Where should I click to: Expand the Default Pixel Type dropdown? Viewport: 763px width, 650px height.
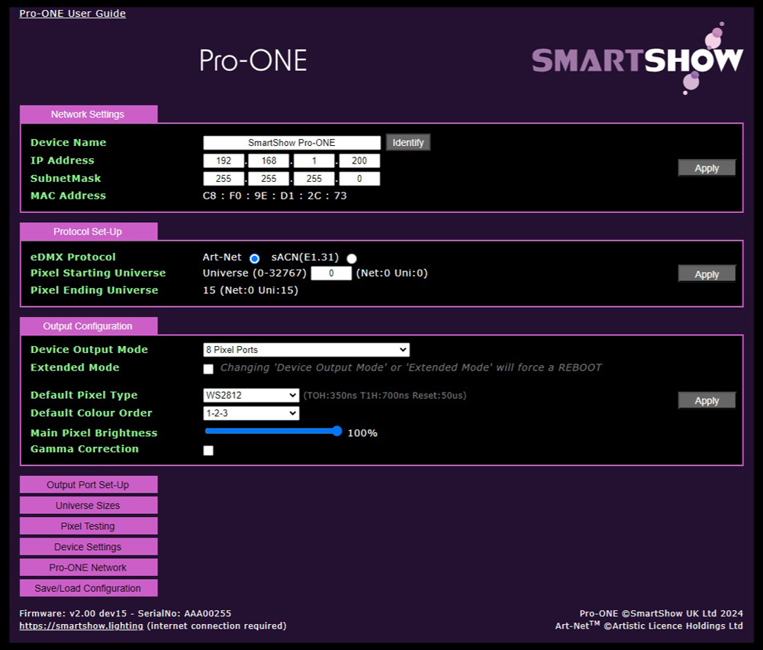(x=251, y=395)
